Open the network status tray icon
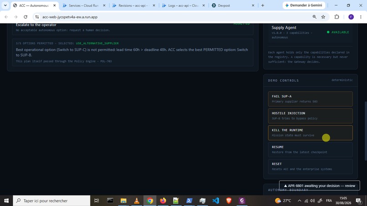This screenshot has width=367, height=206. [x=306, y=201]
